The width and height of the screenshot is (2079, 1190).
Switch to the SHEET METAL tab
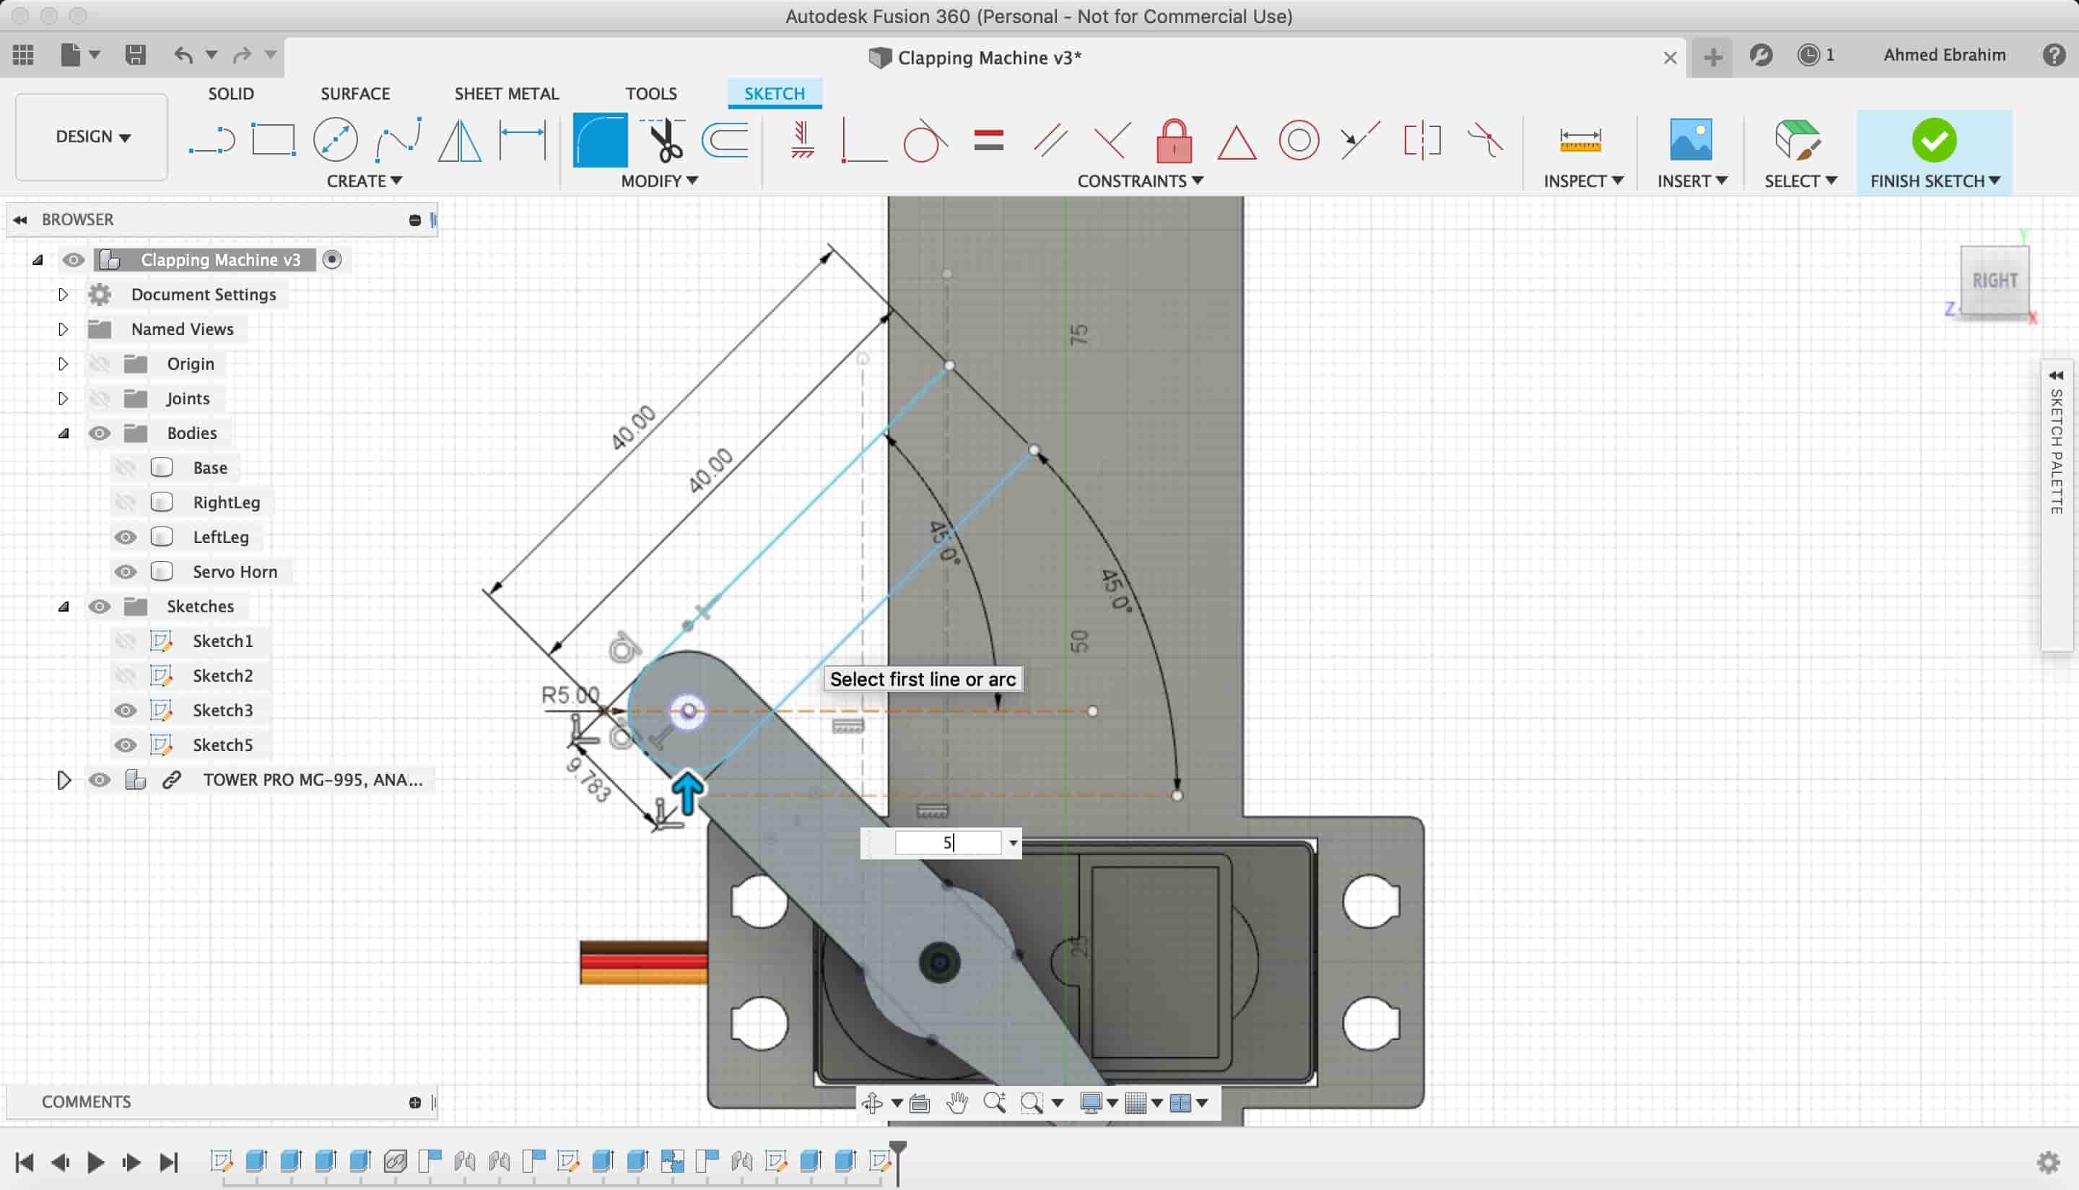click(507, 93)
